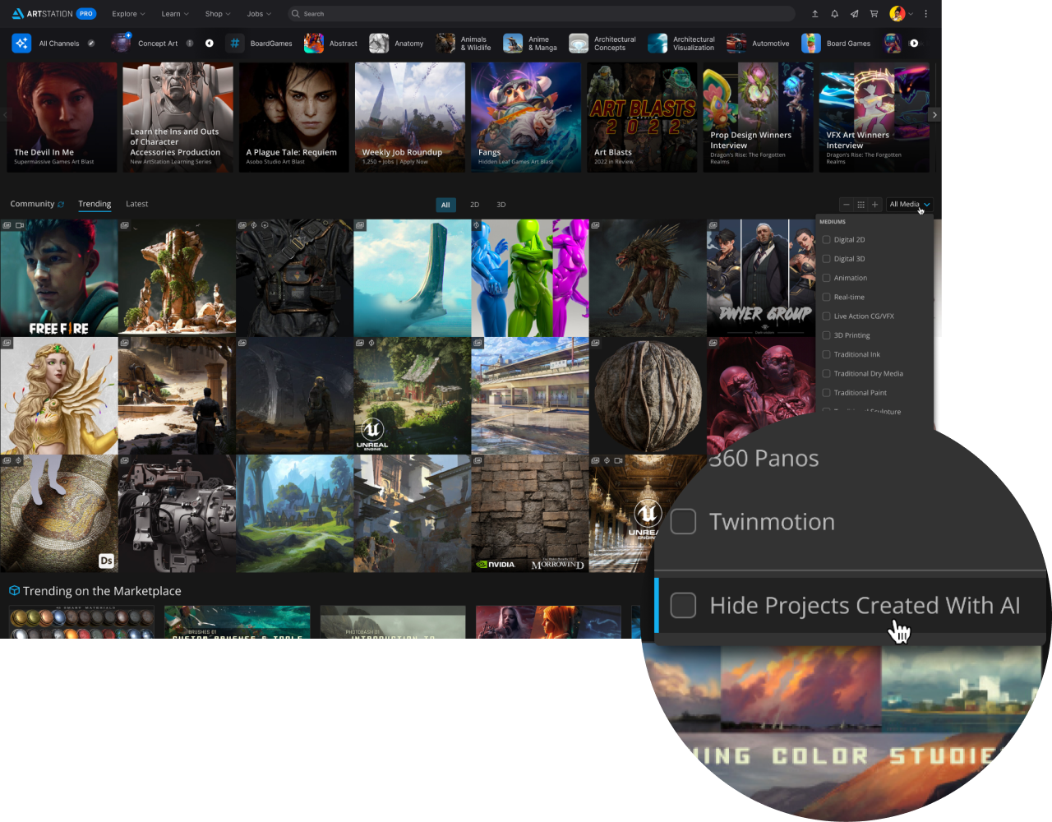Check the Live Action CG/VFX medium
Screen dimensions: 1052x822
827,316
